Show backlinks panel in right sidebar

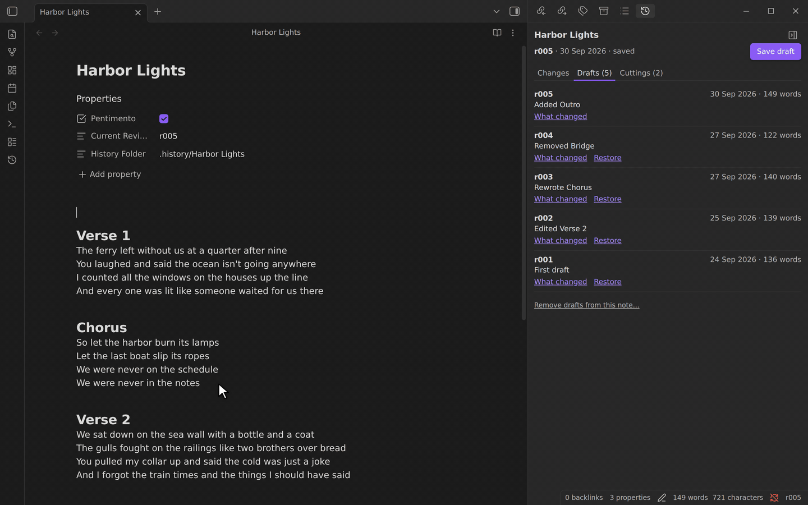pos(541,11)
